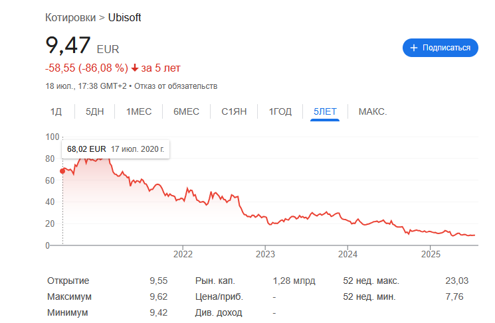Click the plus icon on Подписаться button
The image size is (495, 323).
[x=413, y=48]
